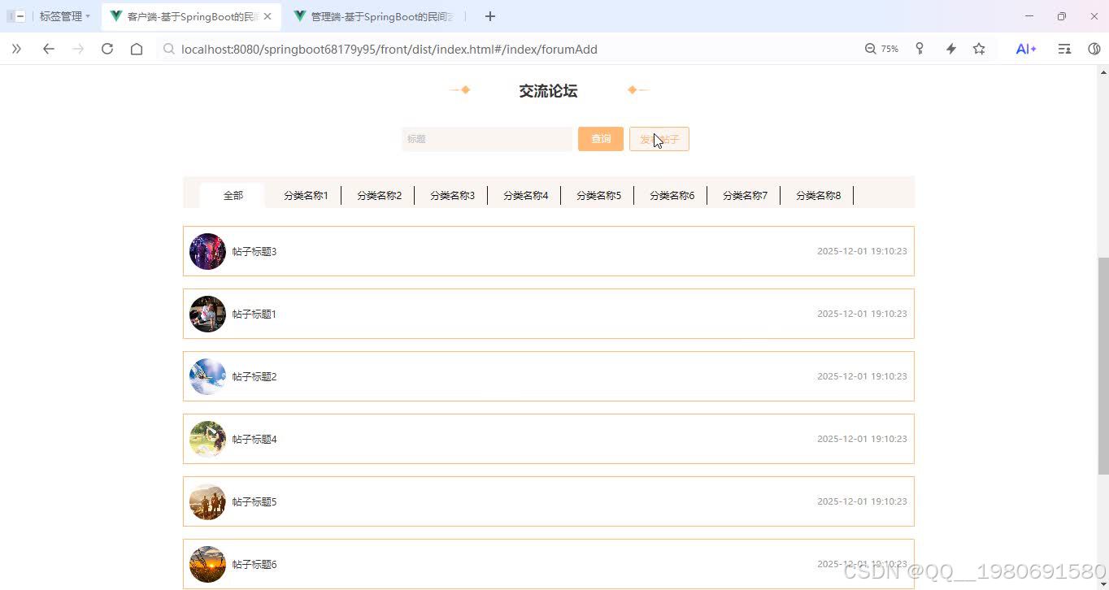Select the 分类名称1 category tab
1109x590 pixels.
306,195
